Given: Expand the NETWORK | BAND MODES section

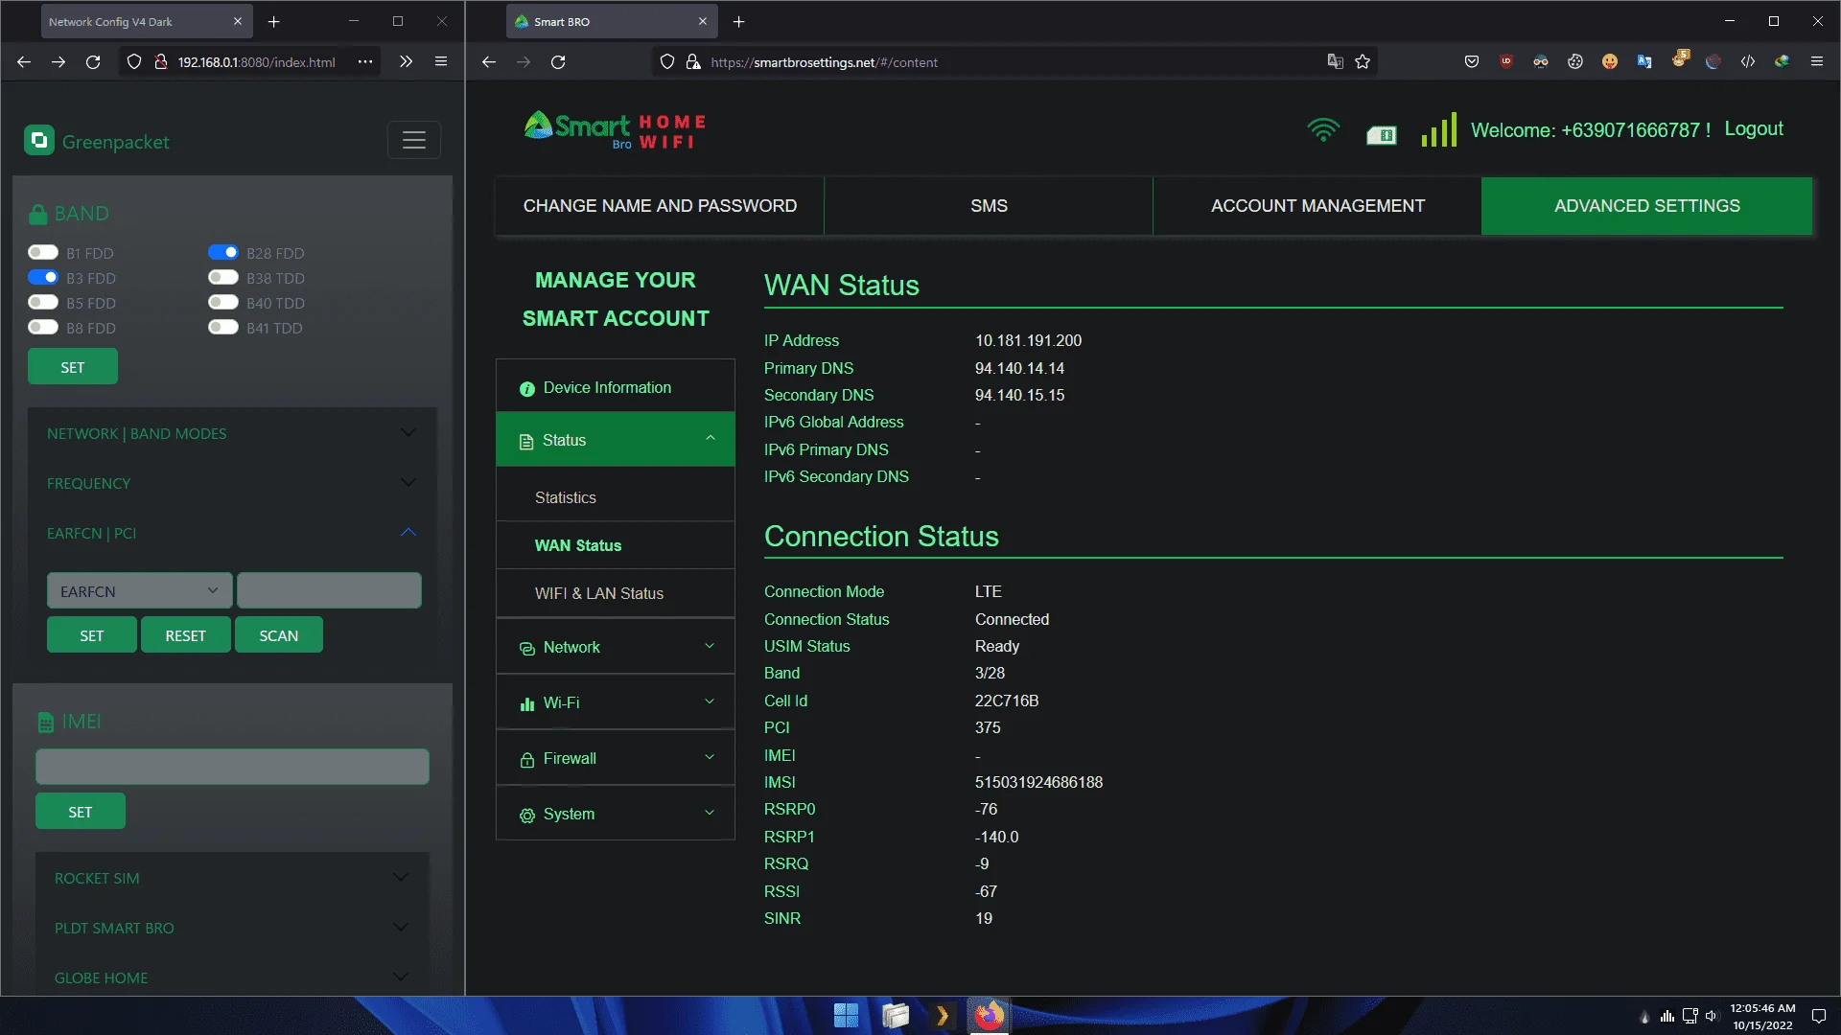Looking at the screenshot, I should tap(232, 433).
